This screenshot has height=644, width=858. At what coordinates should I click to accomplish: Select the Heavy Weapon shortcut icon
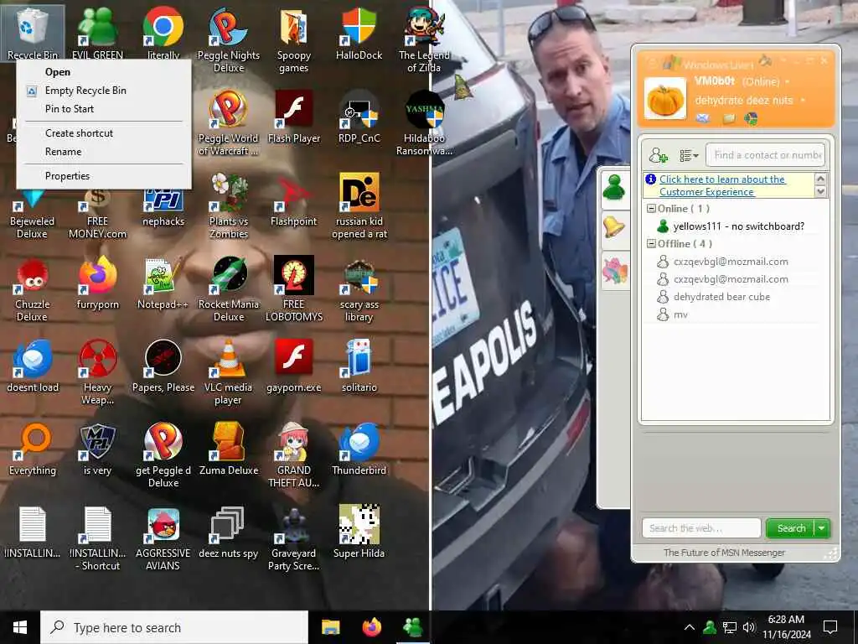(x=97, y=372)
